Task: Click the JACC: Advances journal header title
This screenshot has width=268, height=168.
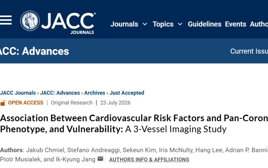Action: pyautogui.click(x=34, y=51)
